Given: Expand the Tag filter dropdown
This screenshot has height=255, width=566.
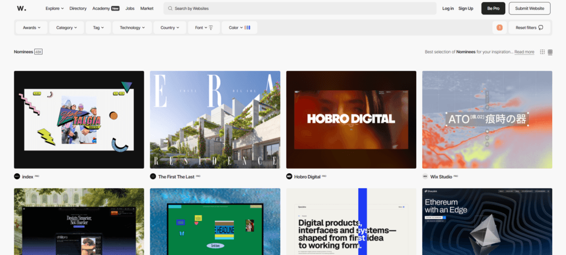Looking at the screenshot, I should coord(98,28).
